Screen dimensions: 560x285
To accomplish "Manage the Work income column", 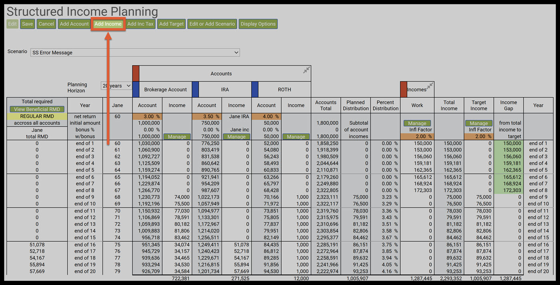I will pyautogui.click(x=417, y=123).
